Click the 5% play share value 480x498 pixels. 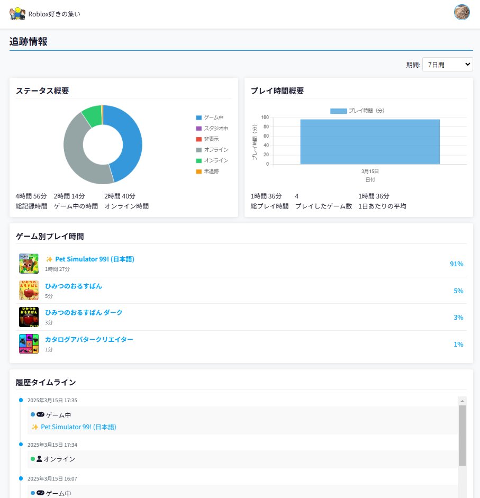click(x=458, y=291)
